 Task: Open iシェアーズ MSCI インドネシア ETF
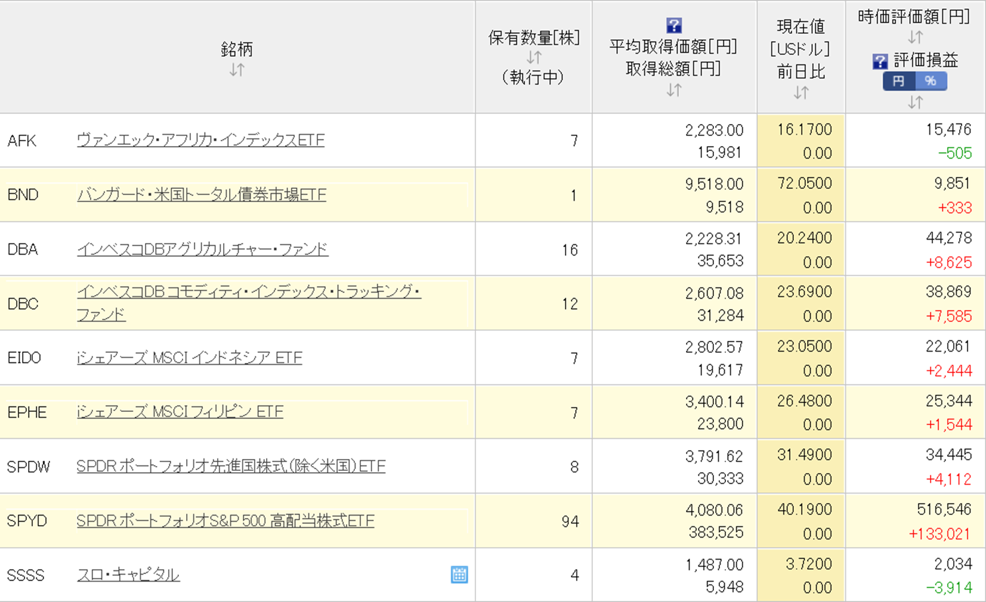[x=189, y=358]
